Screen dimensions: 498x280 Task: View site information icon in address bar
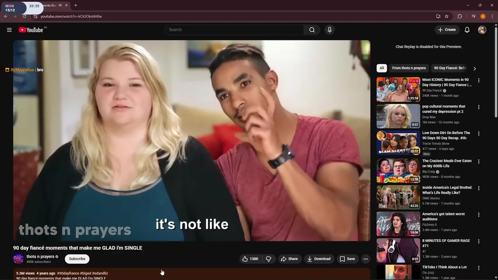(35, 16)
